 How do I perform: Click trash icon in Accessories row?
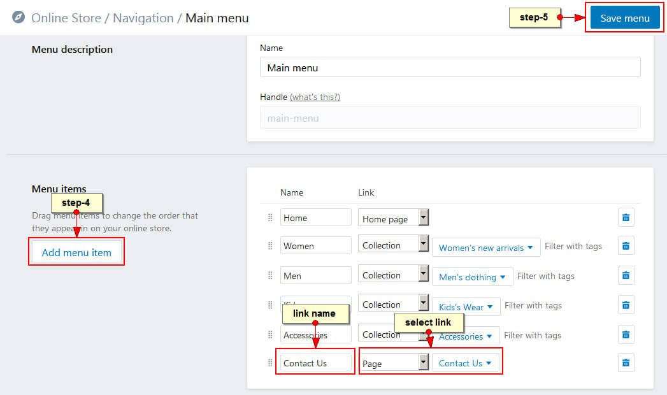(625, 334)
